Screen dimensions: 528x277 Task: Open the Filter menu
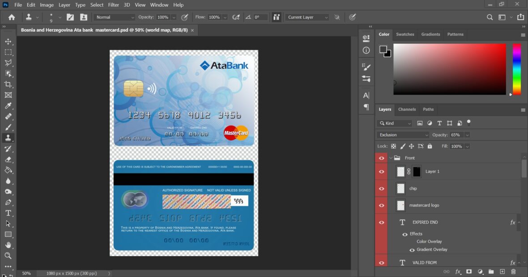click(x=114, y=5)
